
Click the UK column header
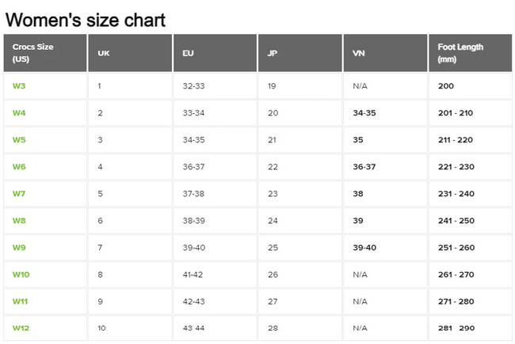click(x=104, y=53)
